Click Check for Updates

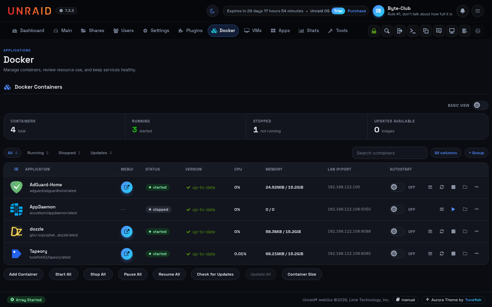[x=215, y=274]
